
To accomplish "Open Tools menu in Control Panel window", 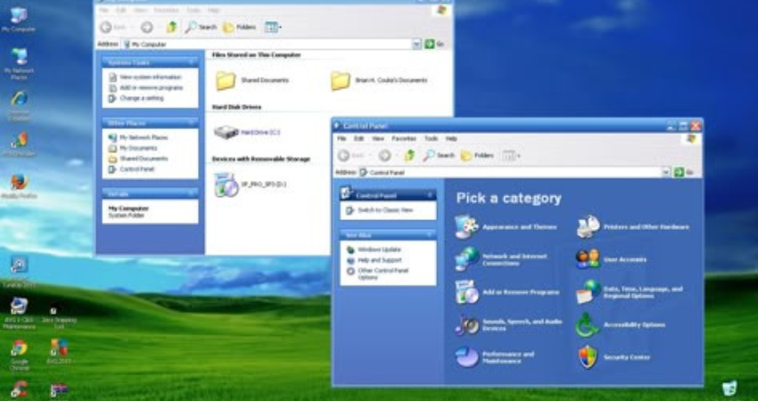I will pos(431,139).
